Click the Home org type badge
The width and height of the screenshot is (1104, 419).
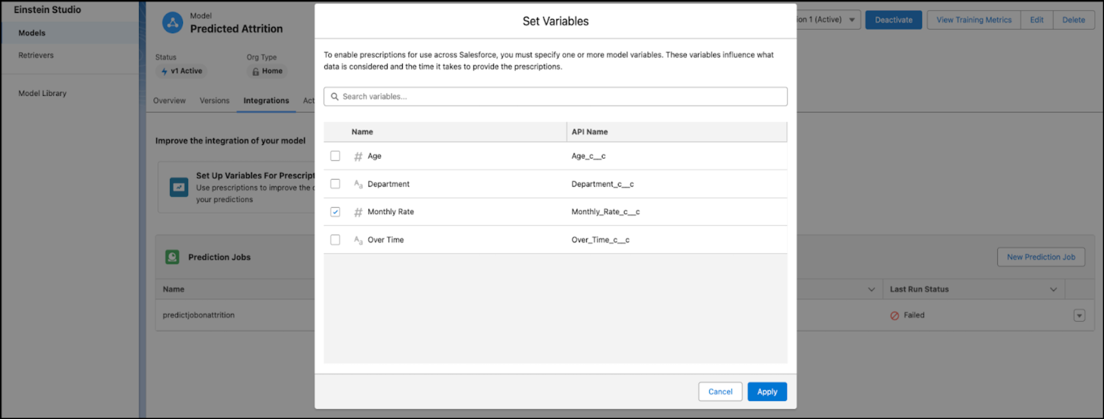click(x=267, y=71)
